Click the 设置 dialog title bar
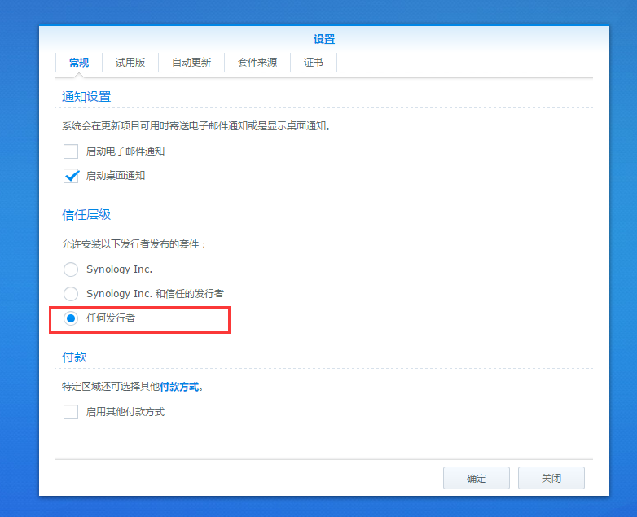The image size is (637, 517). pos(324,39)
